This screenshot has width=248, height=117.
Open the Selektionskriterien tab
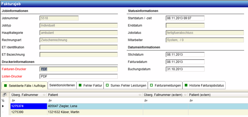click(x=62, y=86)
